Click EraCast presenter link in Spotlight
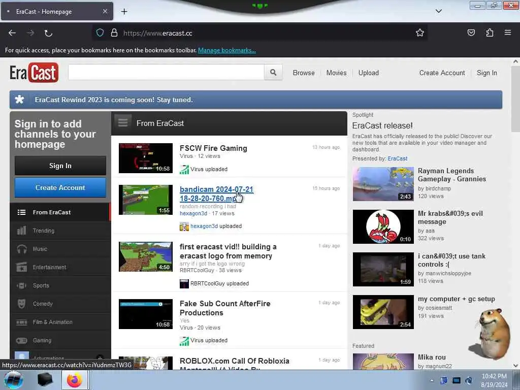 coord(397,158)
